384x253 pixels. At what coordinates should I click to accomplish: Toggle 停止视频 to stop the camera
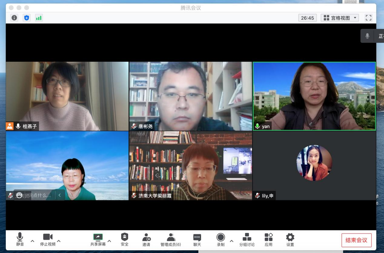[48, 240]
